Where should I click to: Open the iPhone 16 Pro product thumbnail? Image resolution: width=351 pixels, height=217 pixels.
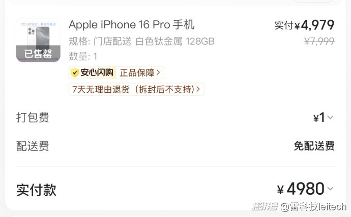[x=38, y=40]
